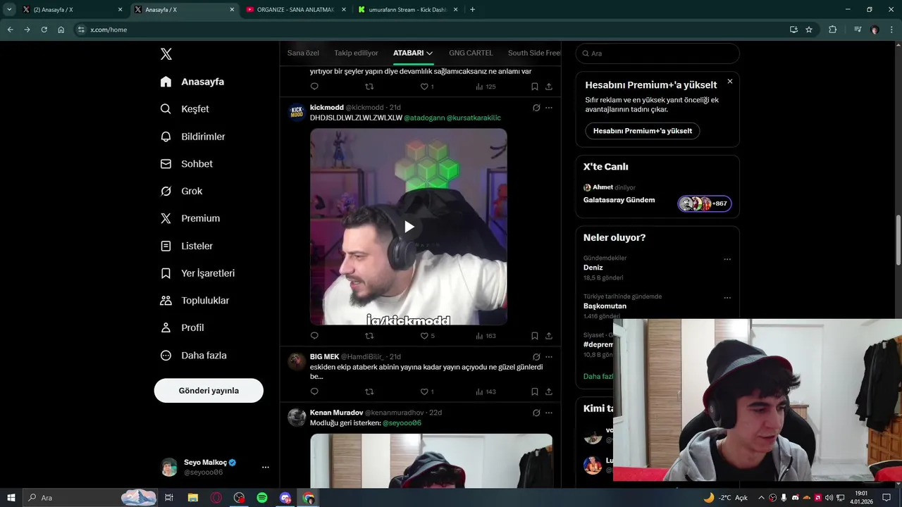This screenshot has width=902, height=507.
Task: Open Discord from the taskbar
Action: click(285, 498)
